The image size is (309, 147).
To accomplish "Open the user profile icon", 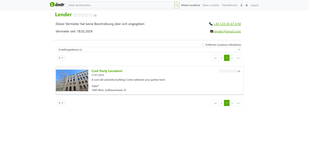I will (x=247, y=5).
